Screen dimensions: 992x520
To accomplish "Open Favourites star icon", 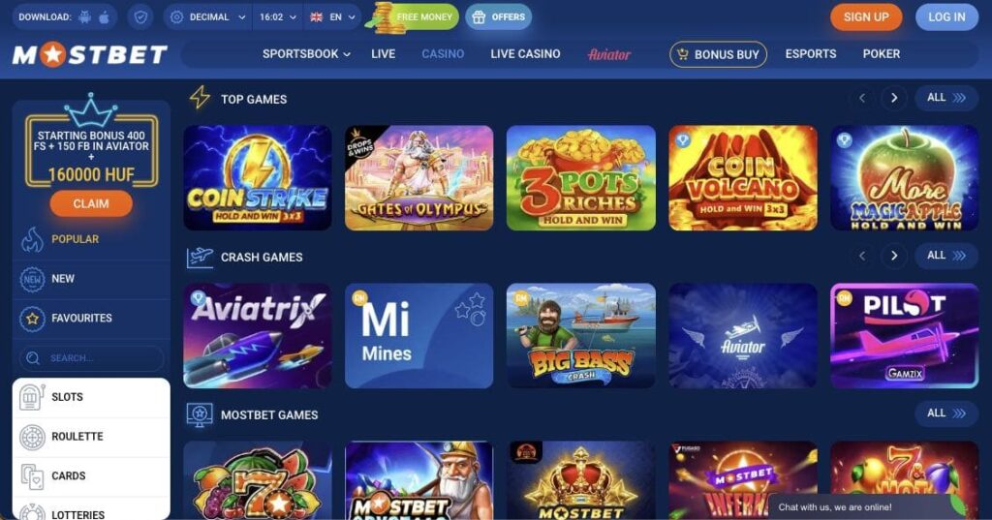I will 32,319.
